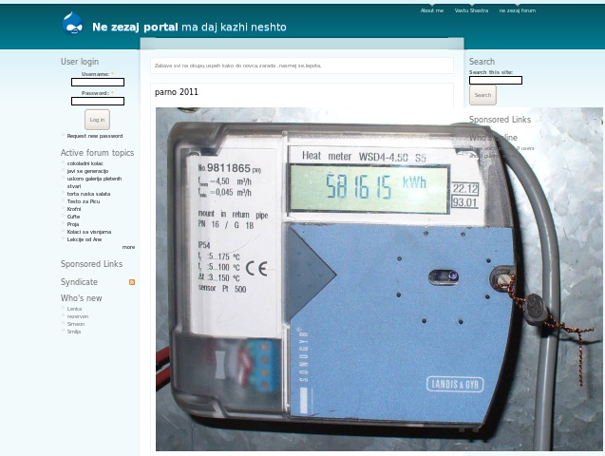Viewport: 605px width, 456px height.
Task: Click the User login heading
Action: tap(80, 62)
